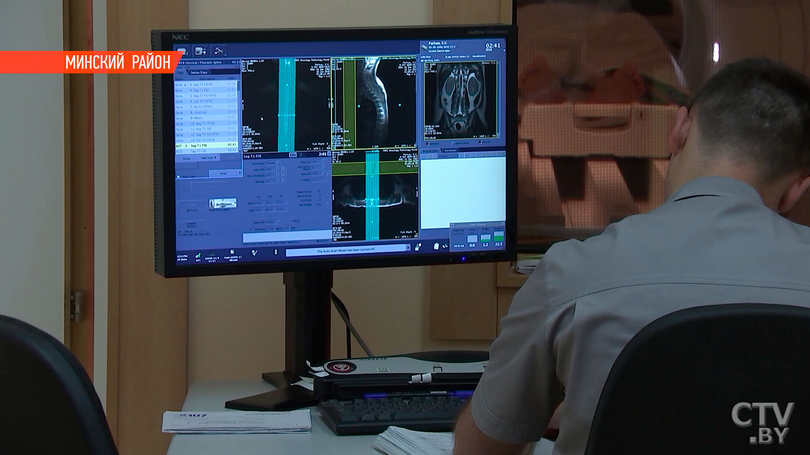Select the 11: Sag T1 FSE row

[x=206, y=129]
